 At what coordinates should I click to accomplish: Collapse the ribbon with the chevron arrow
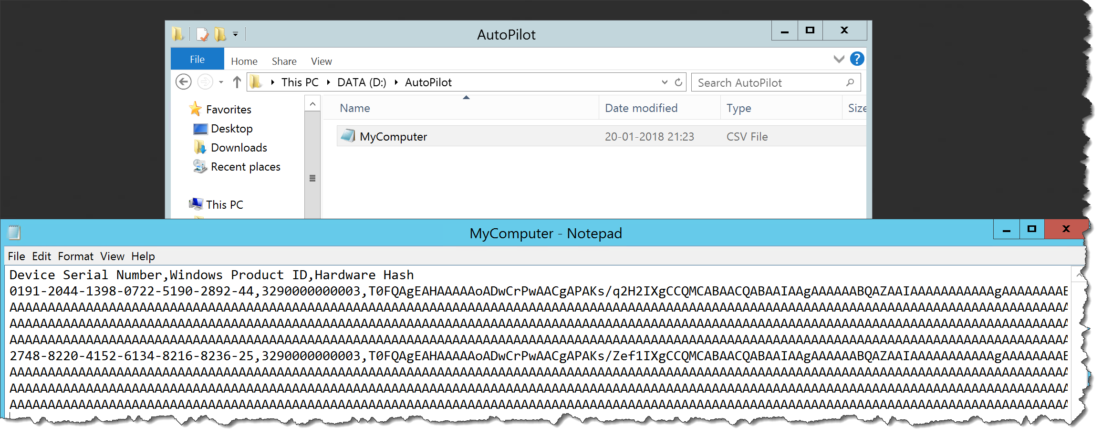(838, 59)
